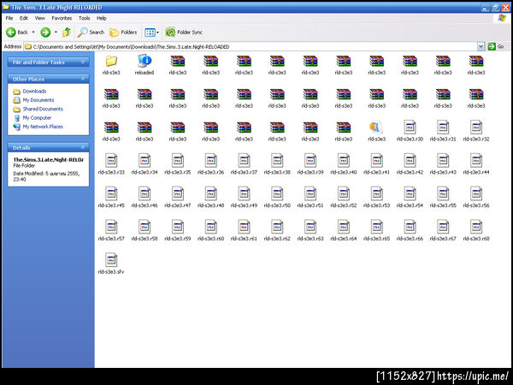Open the Shared Documents link
This screenshot has width=513, height=385.
[43, 109]
